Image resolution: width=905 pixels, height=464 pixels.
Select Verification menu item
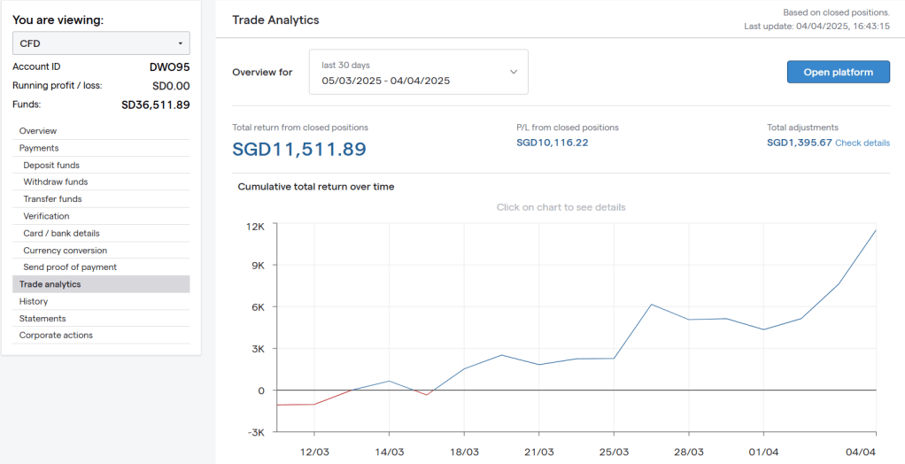click(x=46, y=216)
